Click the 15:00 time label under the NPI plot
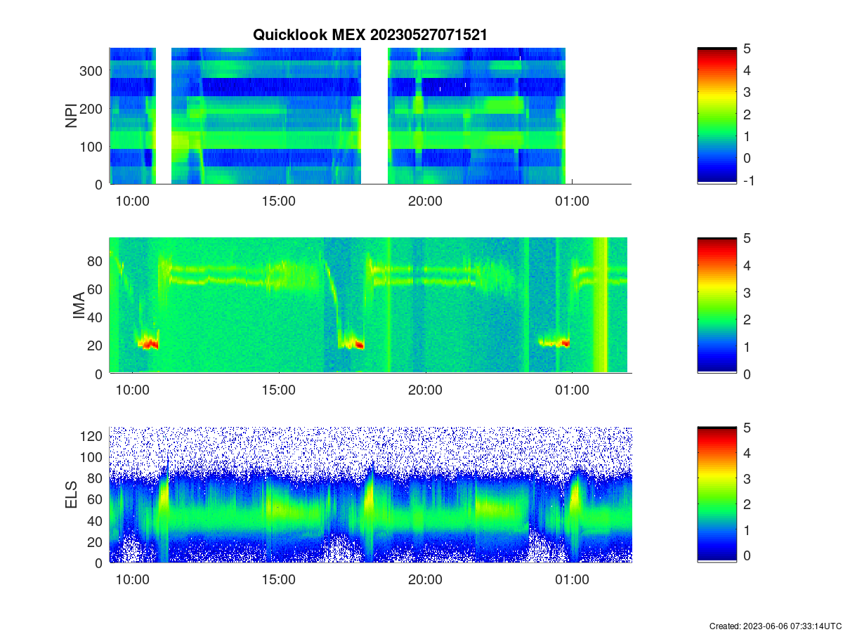Image resolution: width=843 pixels, height=632 pixels. pos(279,202)
